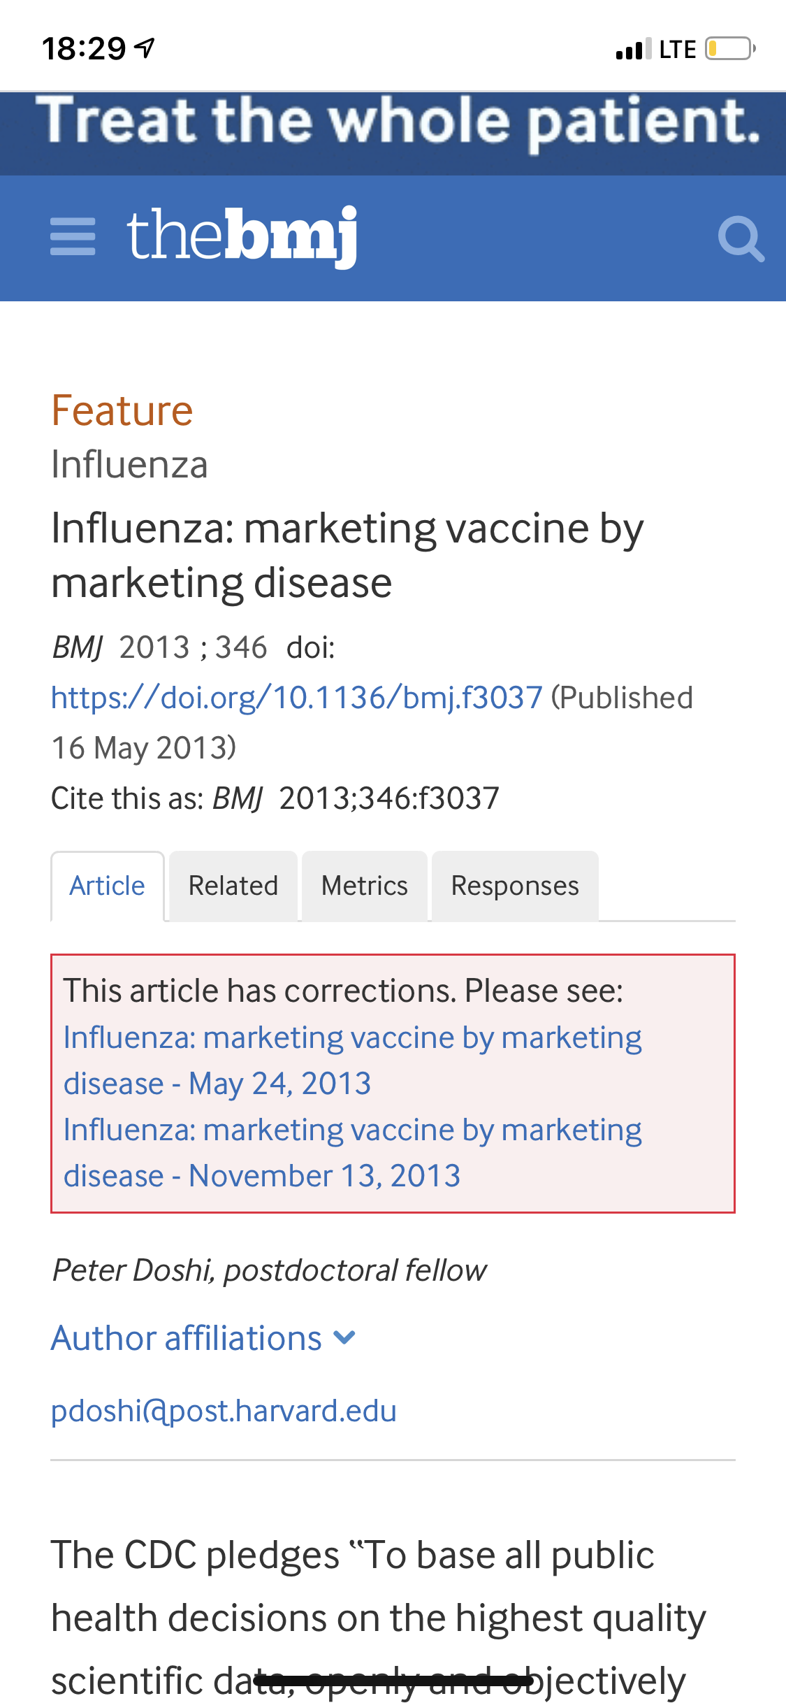The height and width of the screenshot is (1703, 786).
Task: Email pdoshi@post.harvard.edu
Action: click(x=224, y=1411)
